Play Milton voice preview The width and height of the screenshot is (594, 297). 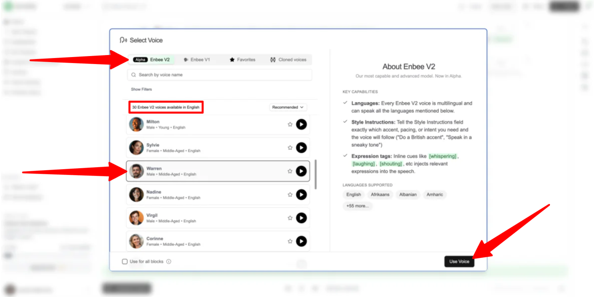(x=301, y=124)
